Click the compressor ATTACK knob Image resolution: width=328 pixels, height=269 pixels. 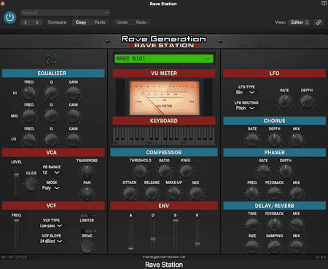click(x=130, y=193)
